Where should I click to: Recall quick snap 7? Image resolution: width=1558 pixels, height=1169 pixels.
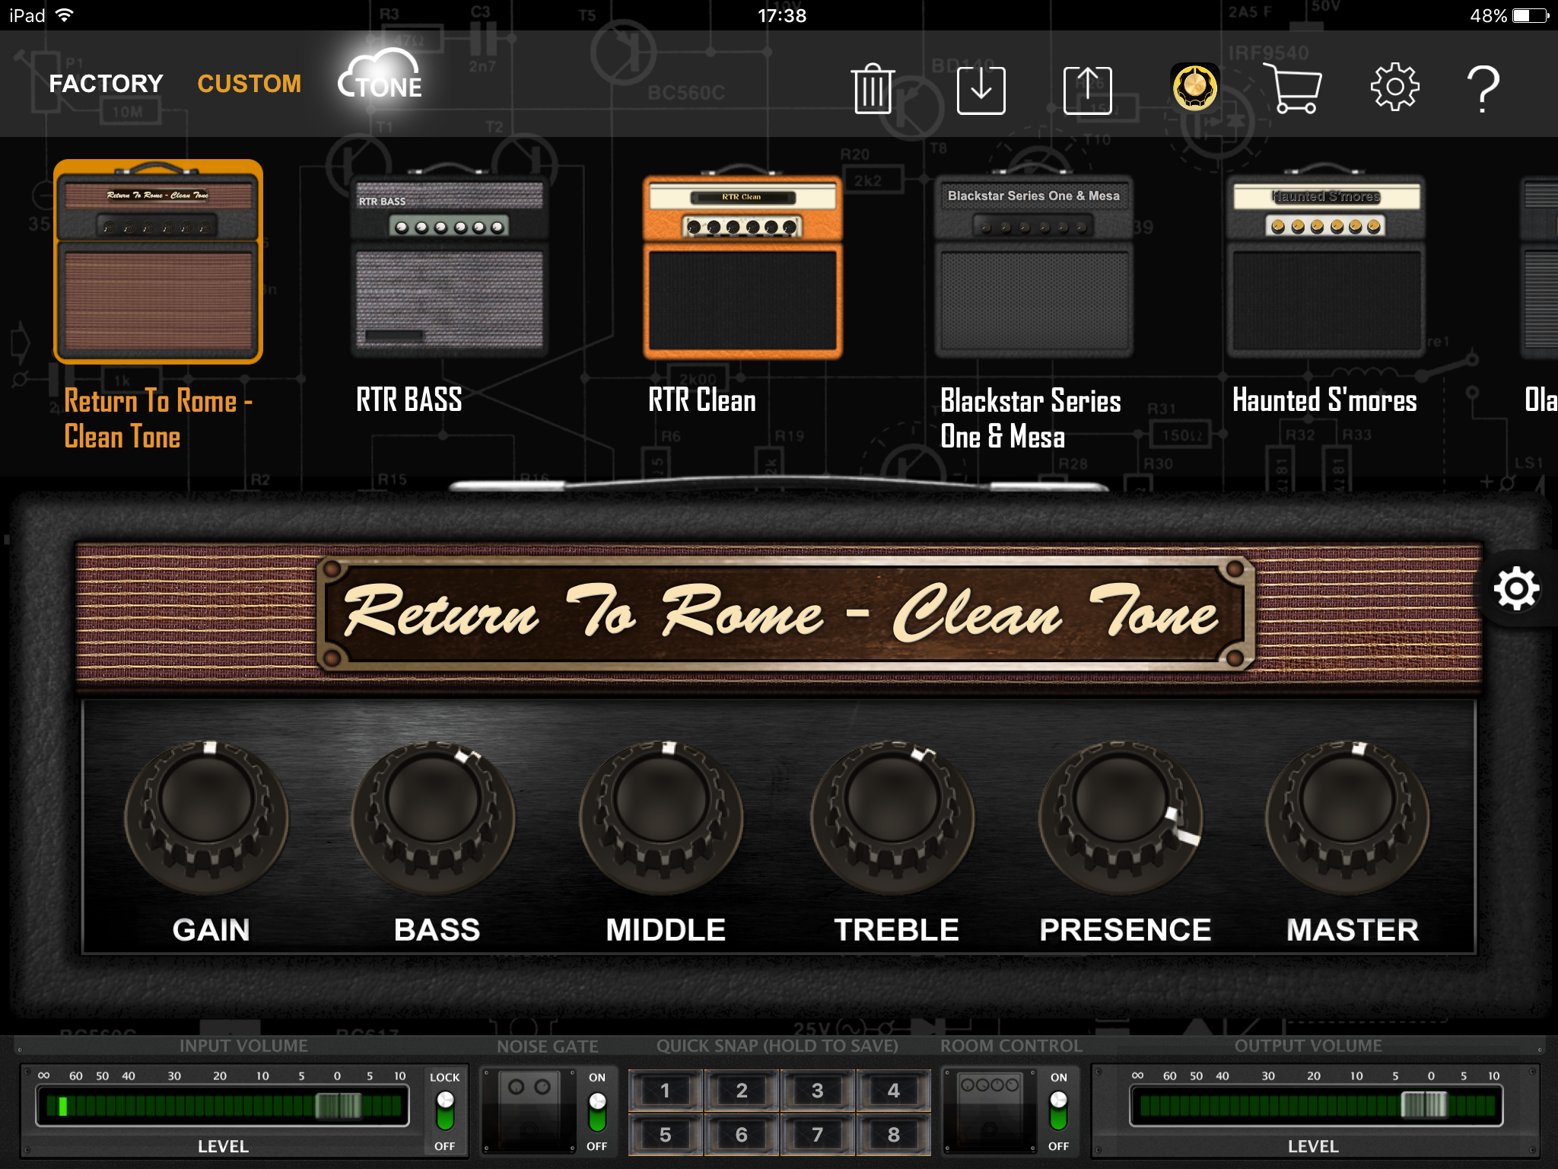(818, 1135)
